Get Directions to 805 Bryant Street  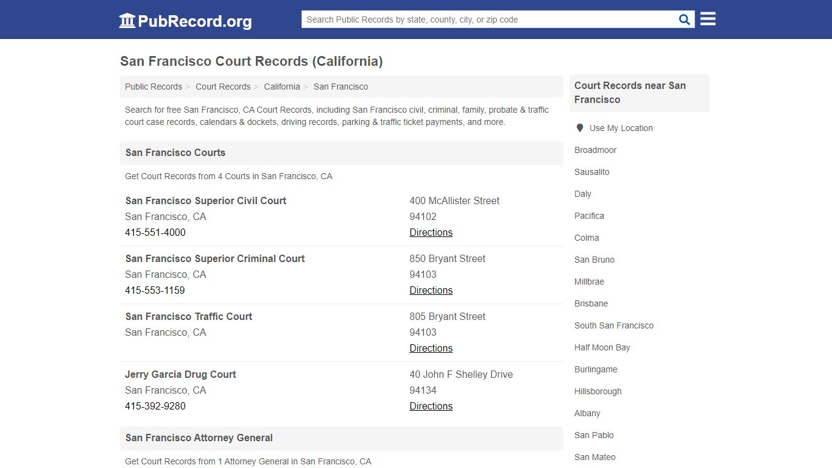click(x=431, y=348)
